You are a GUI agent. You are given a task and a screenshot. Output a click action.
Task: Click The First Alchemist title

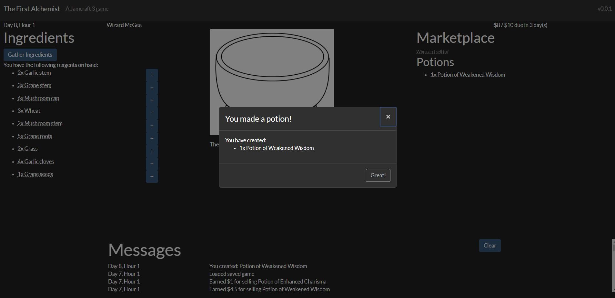pos(32,9)
